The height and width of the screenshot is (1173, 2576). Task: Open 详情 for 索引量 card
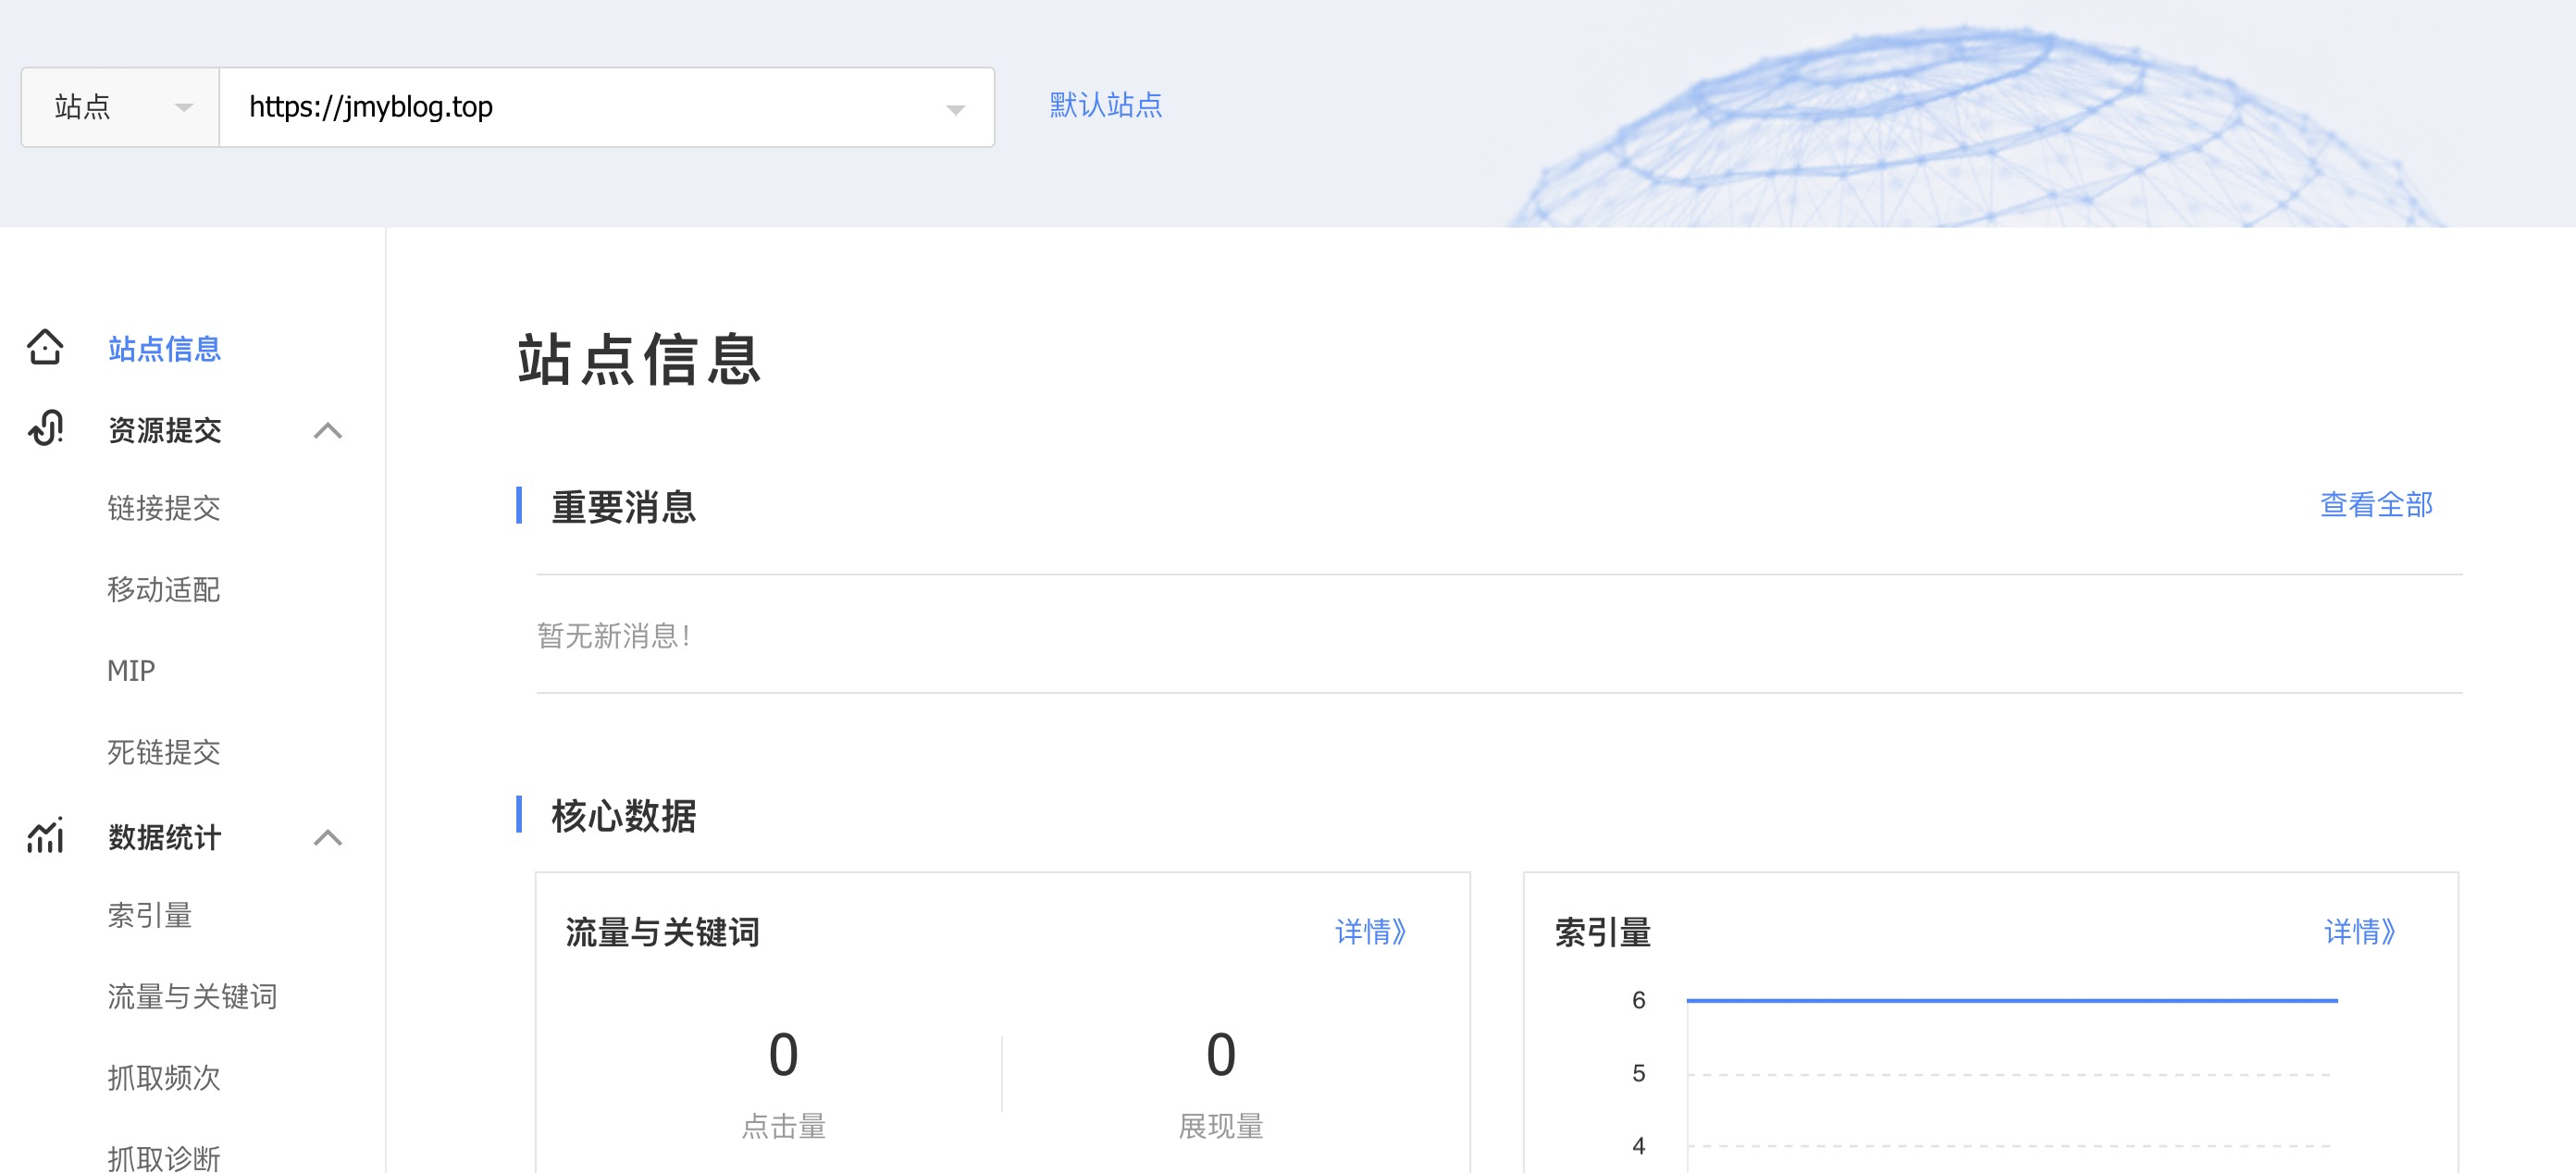click(x=2359, y=932)
